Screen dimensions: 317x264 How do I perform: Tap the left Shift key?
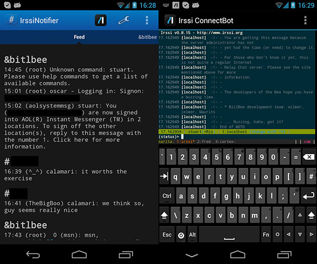(x=164, y=215)
